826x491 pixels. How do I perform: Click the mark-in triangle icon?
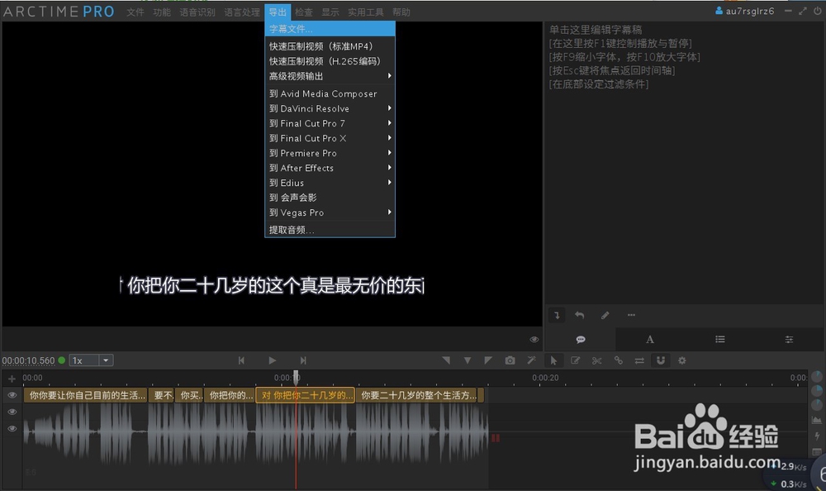[x=446, y=360]
